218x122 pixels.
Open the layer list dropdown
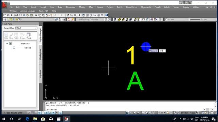(31, 19)
